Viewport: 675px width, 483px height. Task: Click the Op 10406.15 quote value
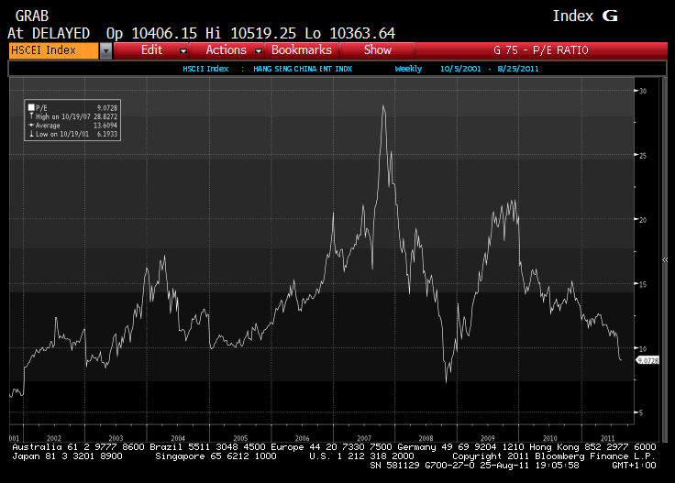click(x=151, y=34)
